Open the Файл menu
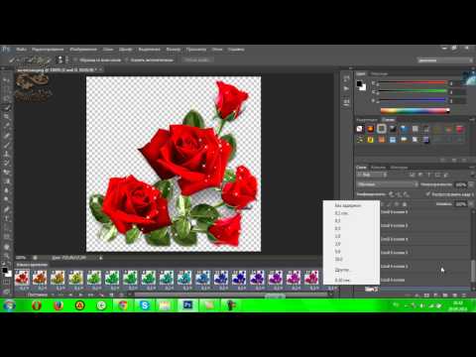 point(21,50)
